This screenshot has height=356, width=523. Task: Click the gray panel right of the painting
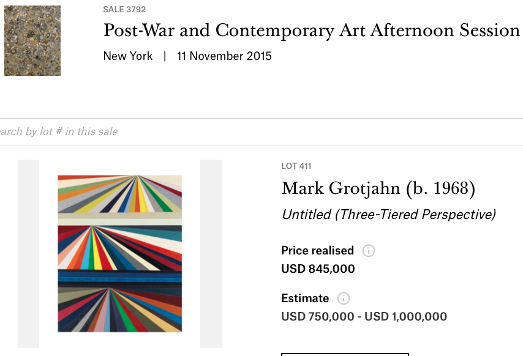point(211,254)
